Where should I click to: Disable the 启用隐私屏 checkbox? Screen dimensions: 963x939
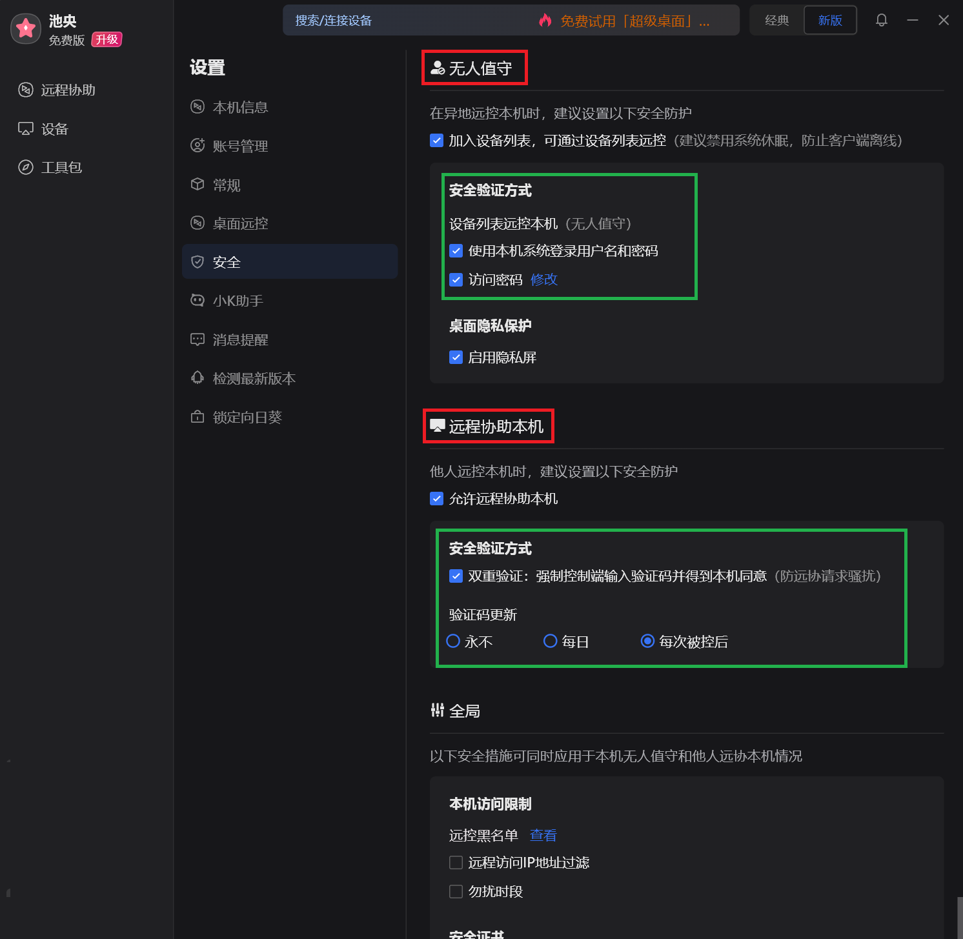pyautogui.click(x=456, y=357)
